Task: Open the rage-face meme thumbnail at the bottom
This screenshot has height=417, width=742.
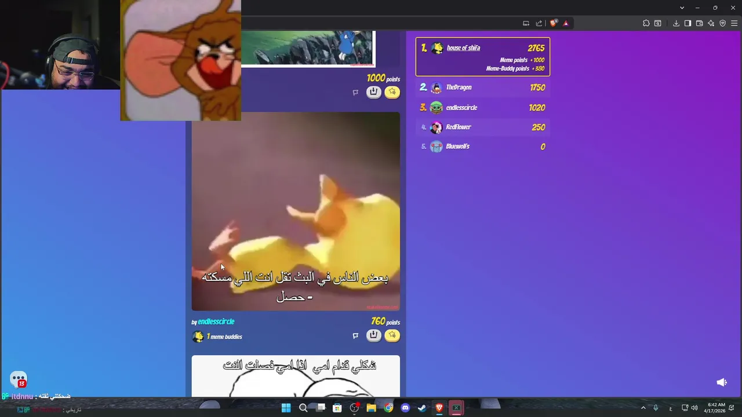Action: pos(296,376)
